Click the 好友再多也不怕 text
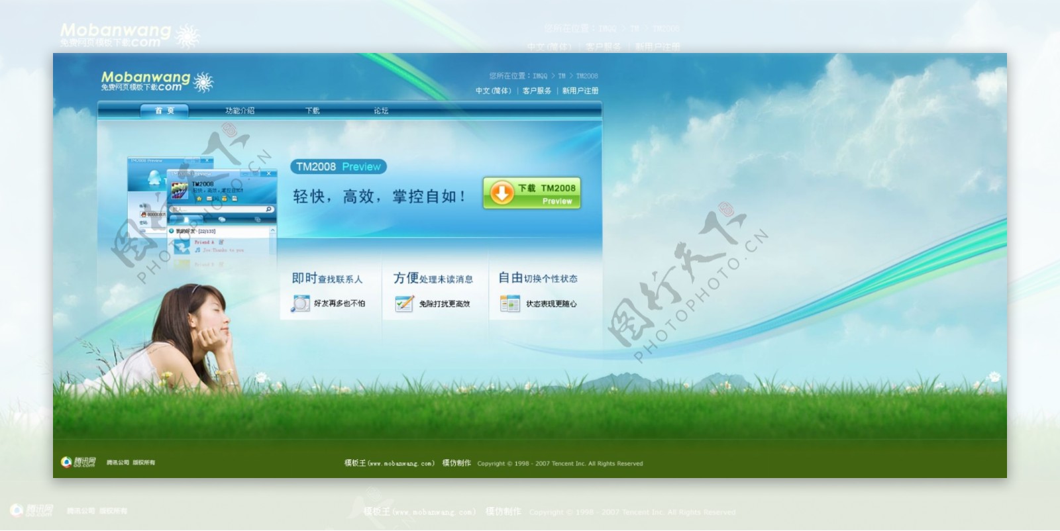This screenshot has width=1060, height=531. tap(339, 303)
